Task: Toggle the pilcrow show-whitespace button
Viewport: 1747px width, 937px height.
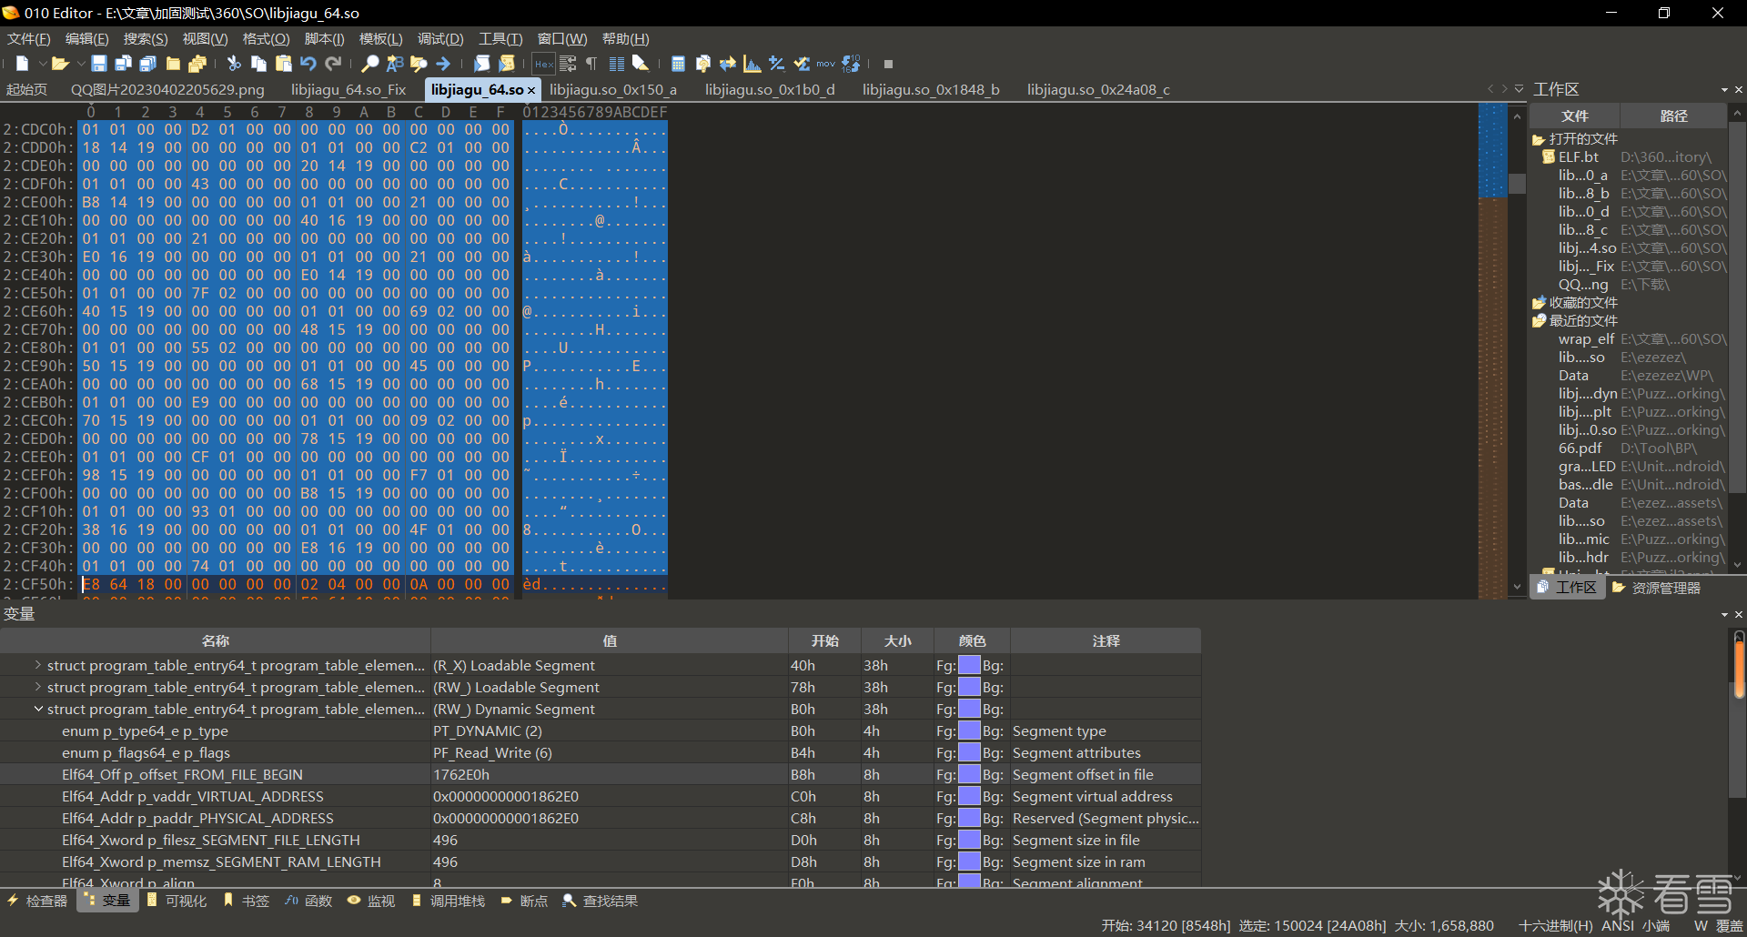Action: pyautogui.click(x=591, y=64)
